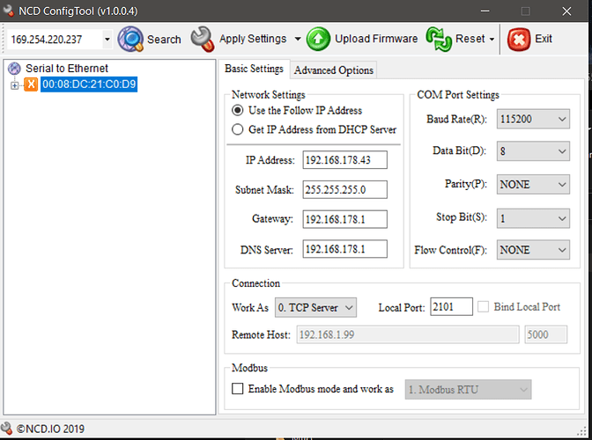The width and height of the screenshot is (592, 440).
Task: Click the Upload Firmware button label
Action: click(x=376, y=39)
